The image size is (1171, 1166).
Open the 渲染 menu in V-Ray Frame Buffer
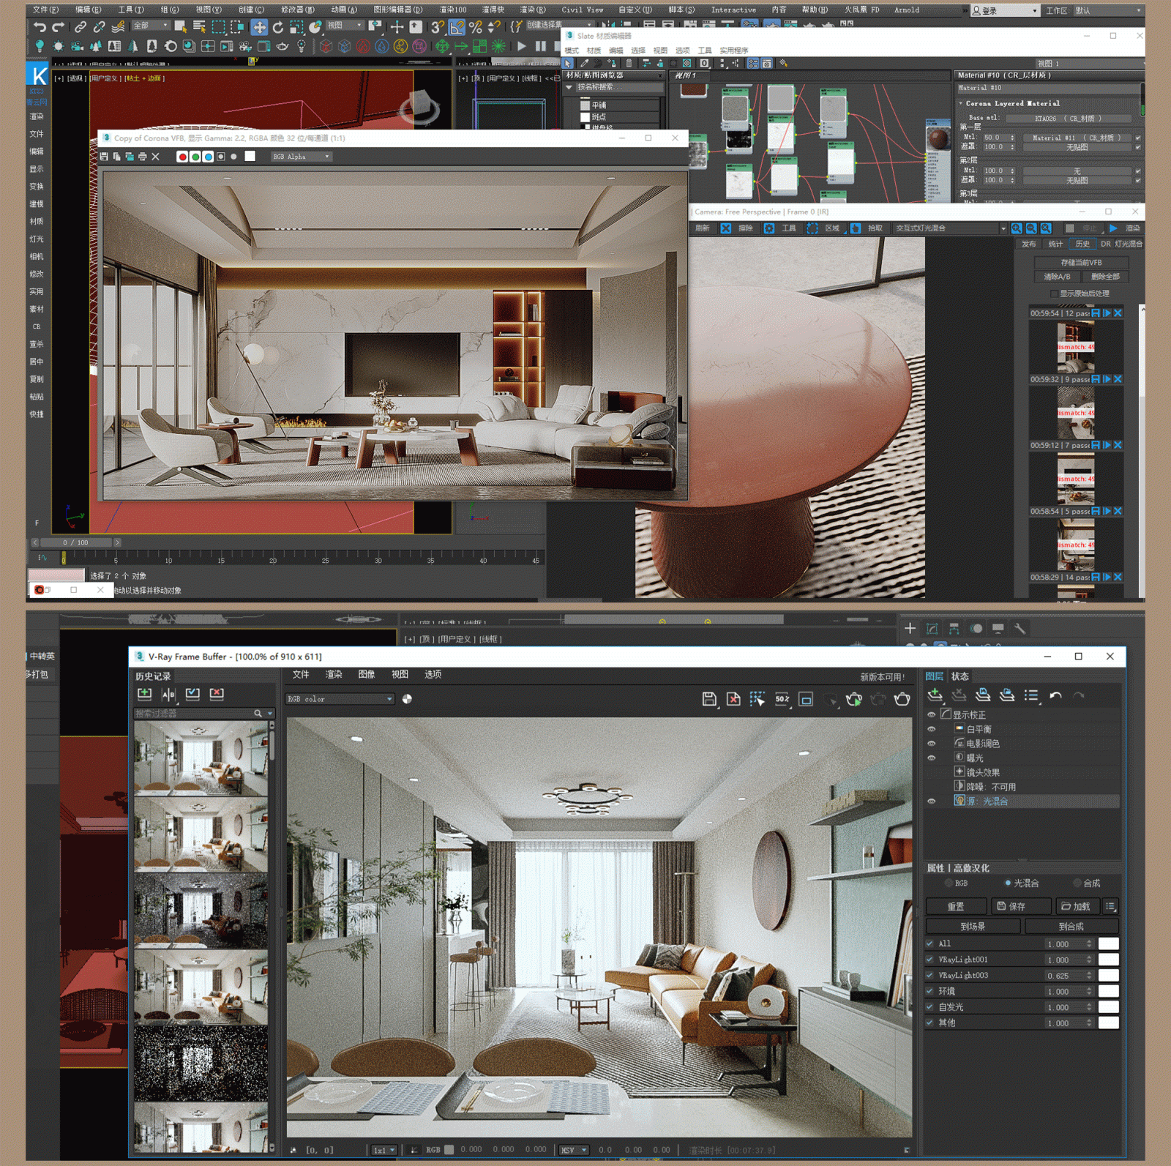[x=334, y=675]
